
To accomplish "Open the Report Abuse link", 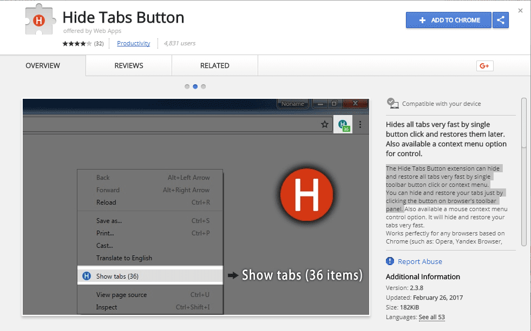I will [x=420, y=261].
